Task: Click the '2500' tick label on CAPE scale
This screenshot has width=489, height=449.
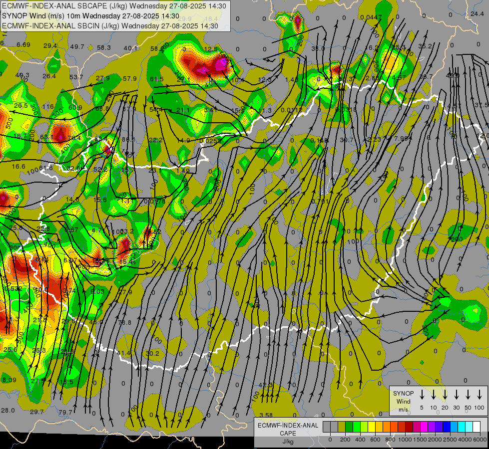Action: pos(450,440)
